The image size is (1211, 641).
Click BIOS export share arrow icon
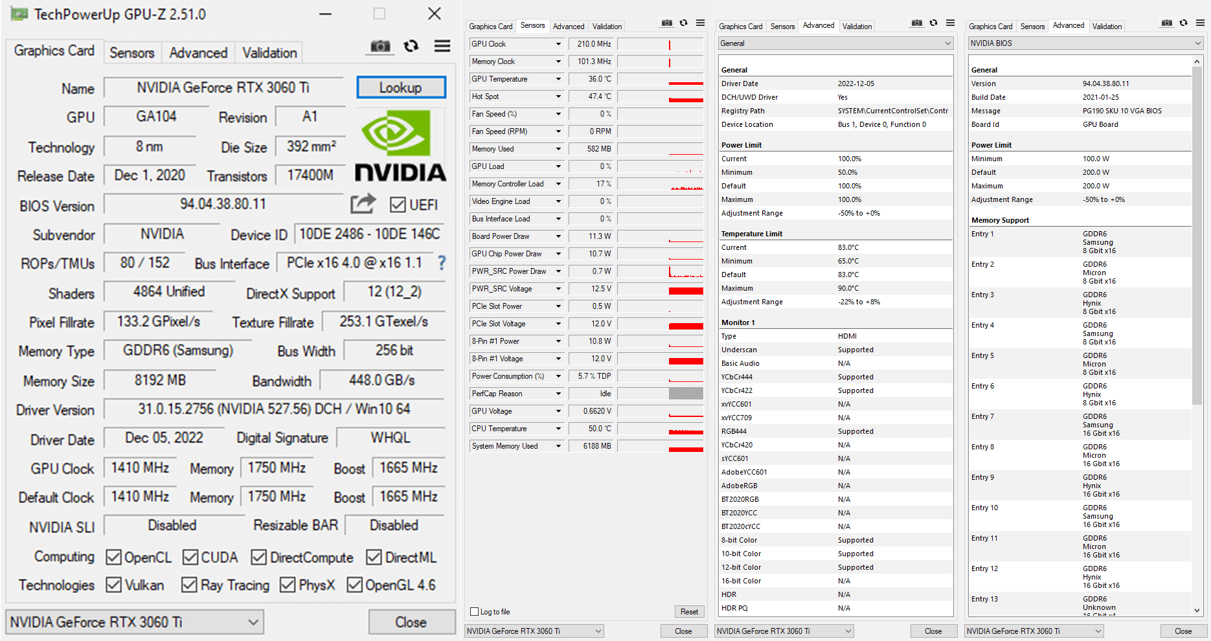[x=363, y=203]
